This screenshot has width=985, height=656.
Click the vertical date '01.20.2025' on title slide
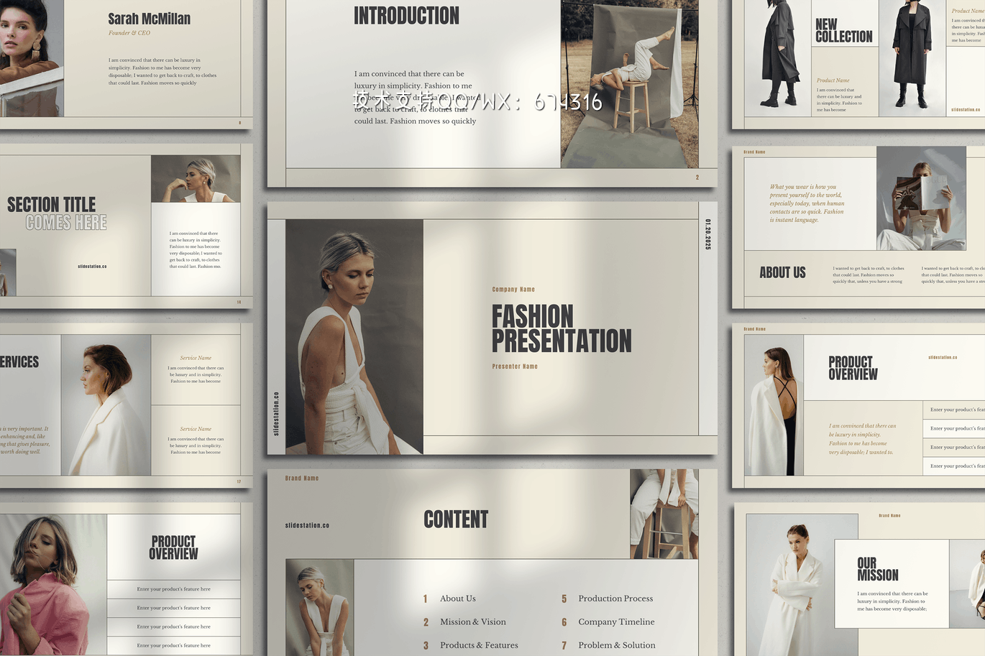click(x=707, y=234)
